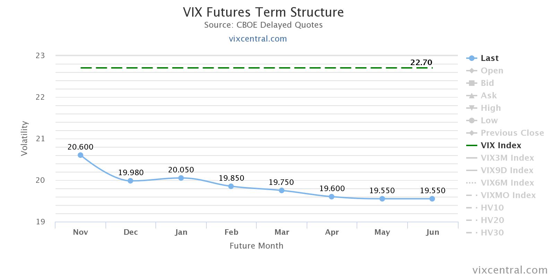The height and width of the screenshot is (277, 555).
Task: Open the vixcentral.com link under the title
Action: click(x=258, y=39)
